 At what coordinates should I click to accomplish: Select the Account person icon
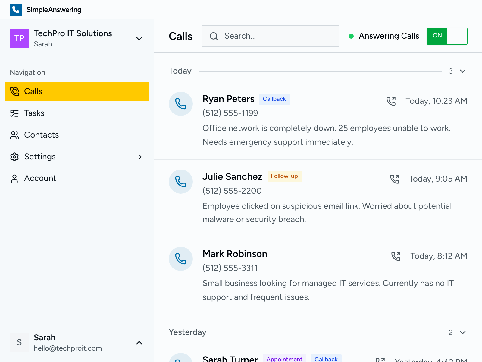tap(14, 178)
